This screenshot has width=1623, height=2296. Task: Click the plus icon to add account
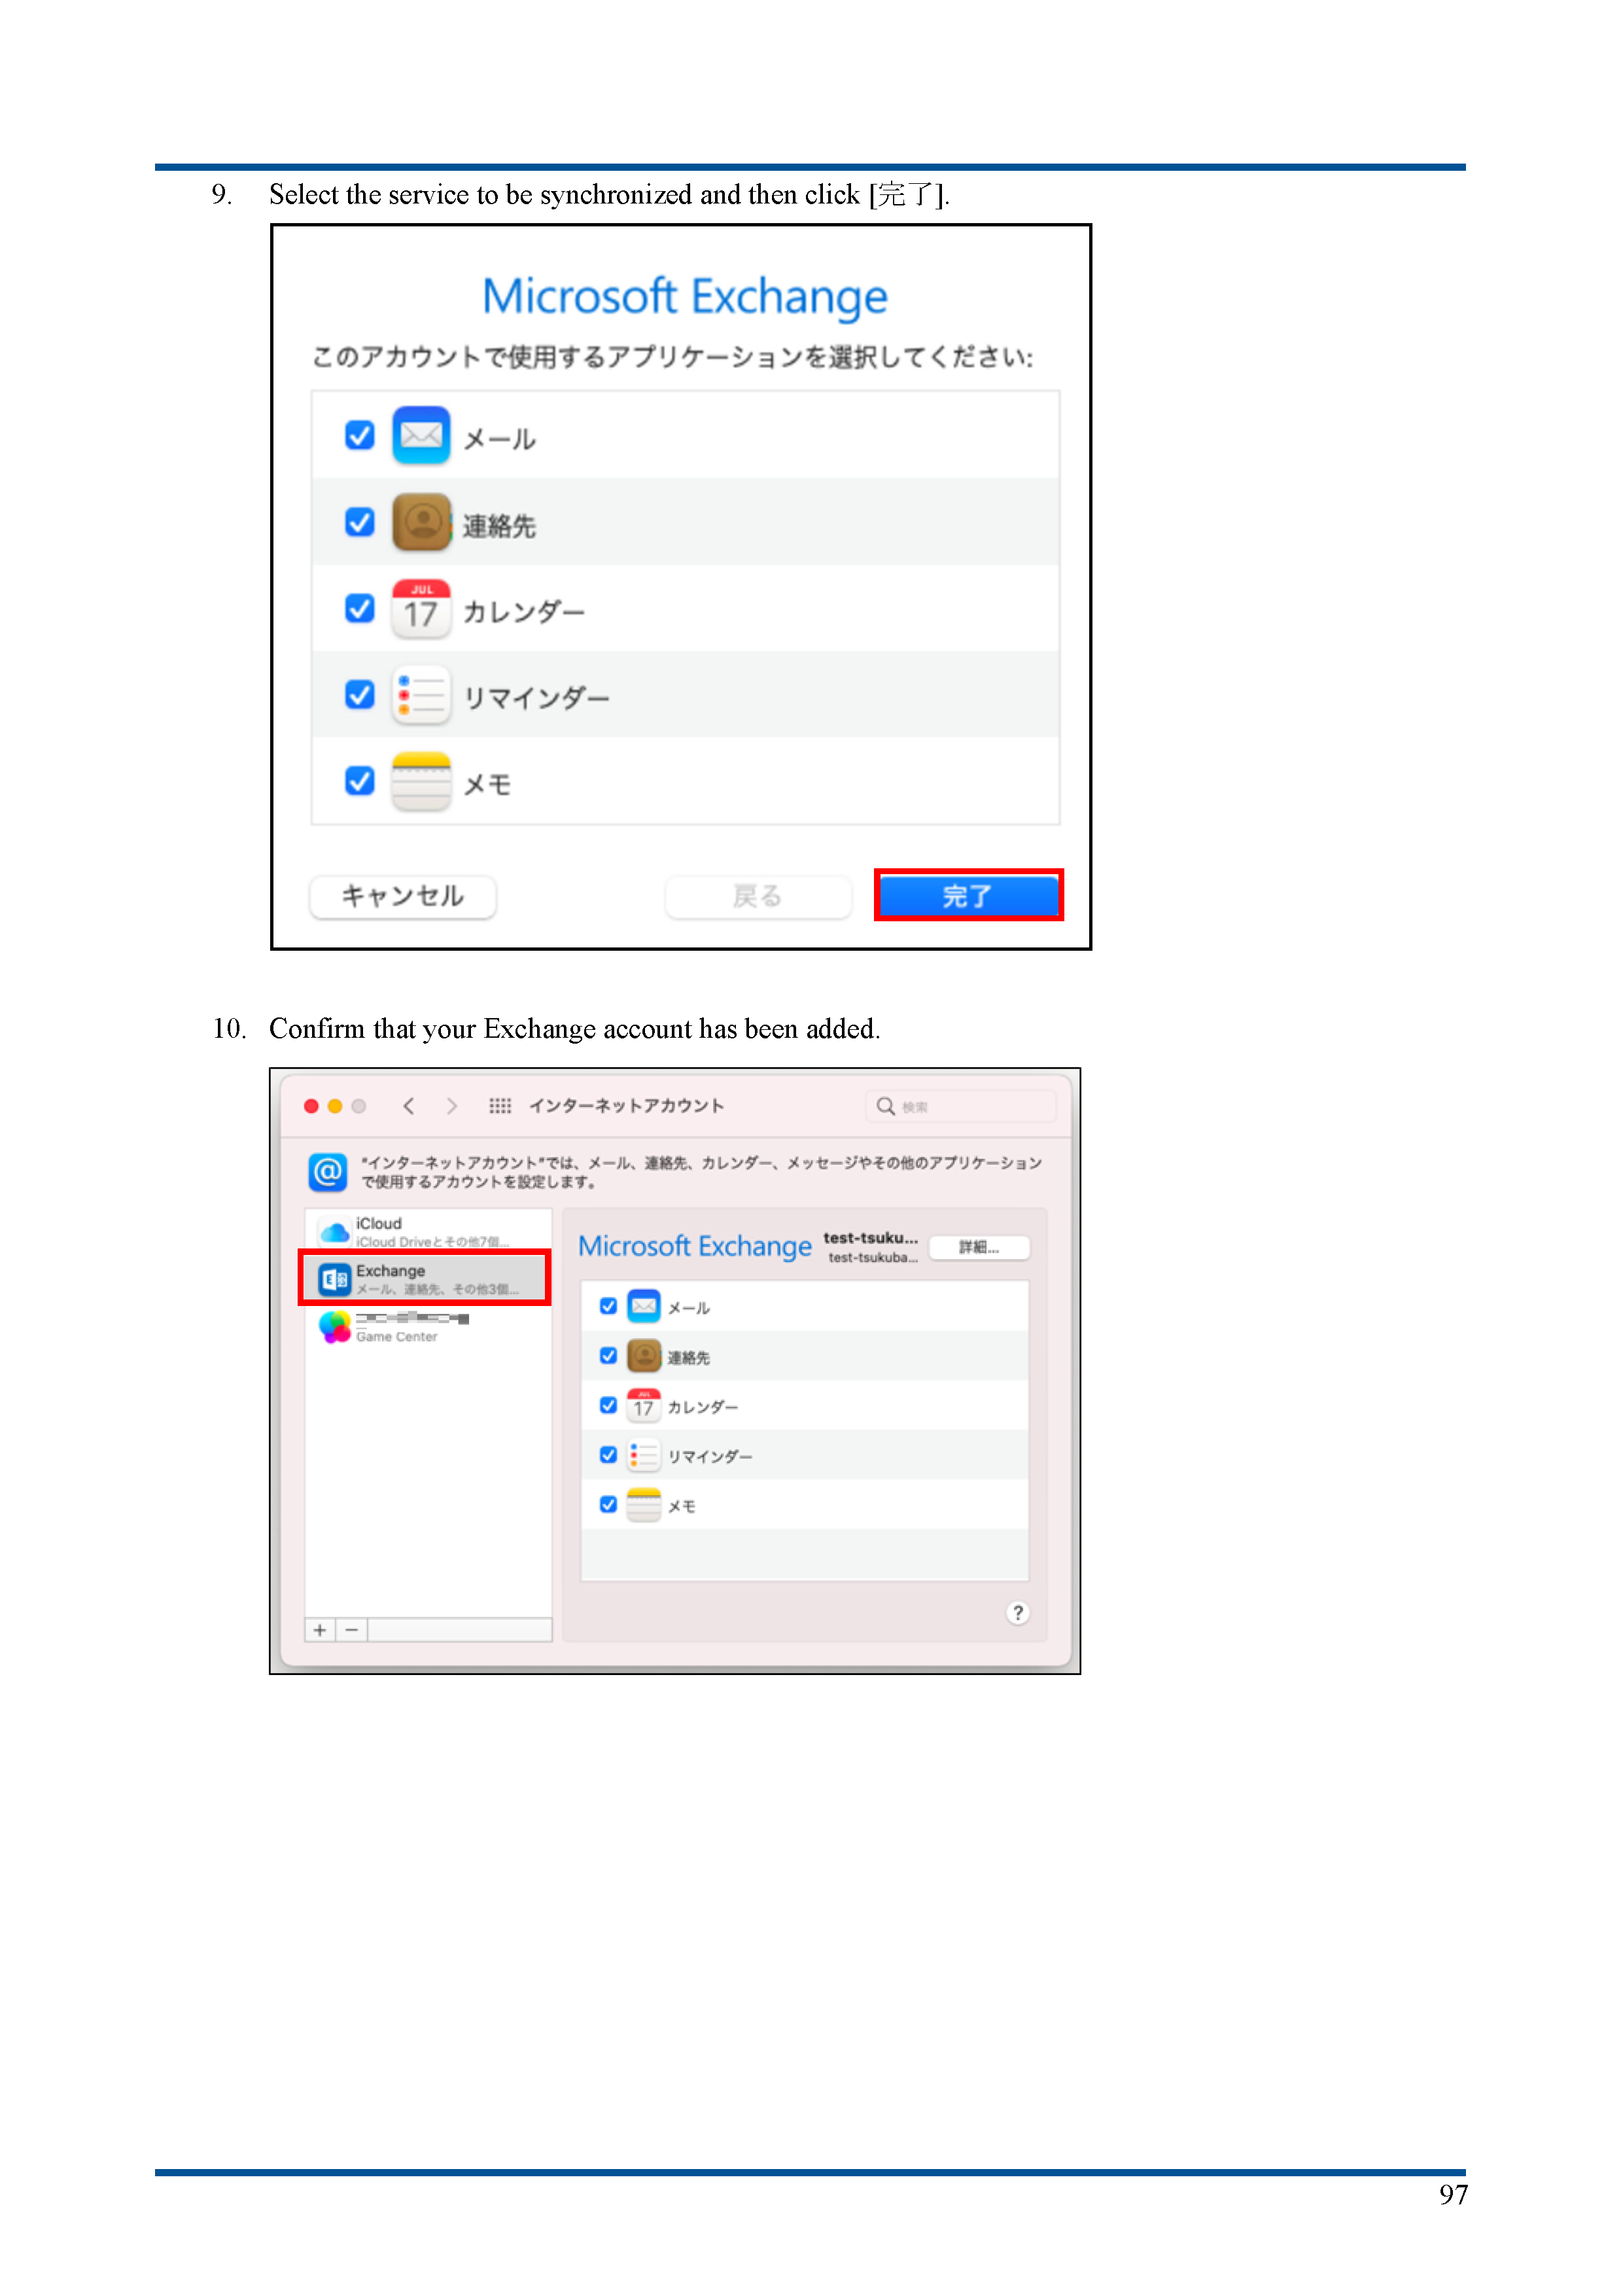(x=320, y=1630)
